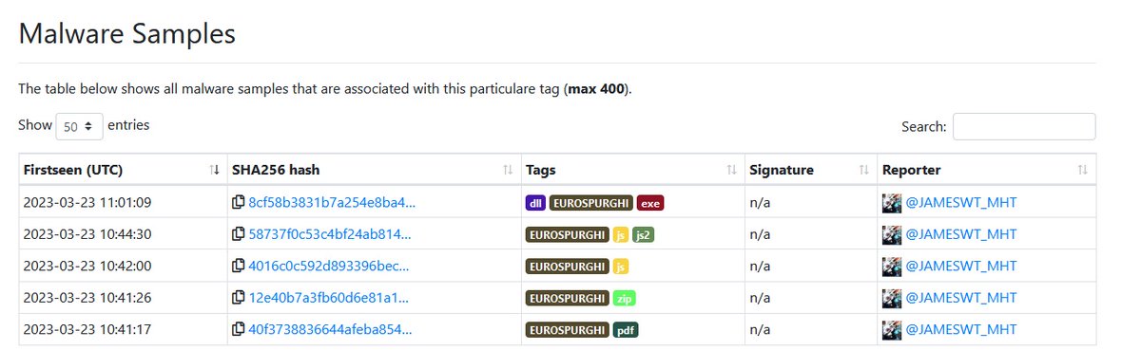Screen dimensions: 1141x350
Task: Click the js tag in the 10:44:30 row
Action: 621,234
